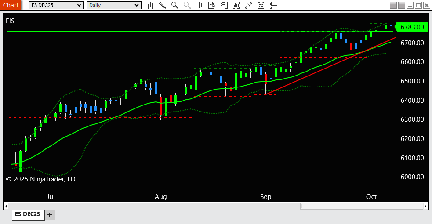Toggle the cross hair pointer
432x224 pixels.
click(x=199, y=5)
